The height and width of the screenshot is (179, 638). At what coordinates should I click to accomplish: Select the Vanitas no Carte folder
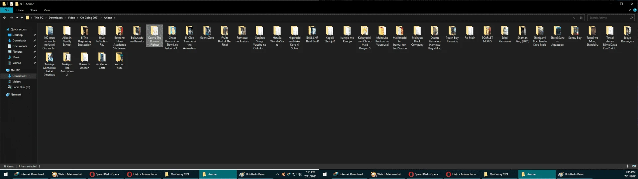point(102,61)
